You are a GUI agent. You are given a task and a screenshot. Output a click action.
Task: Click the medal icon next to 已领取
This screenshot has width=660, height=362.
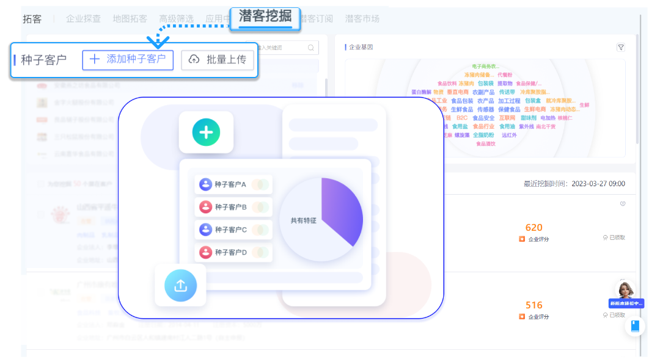[605, 238]
